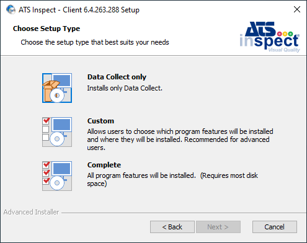Click the "Data Collect only" heading

pyautogui.click(x=117, y=77)
